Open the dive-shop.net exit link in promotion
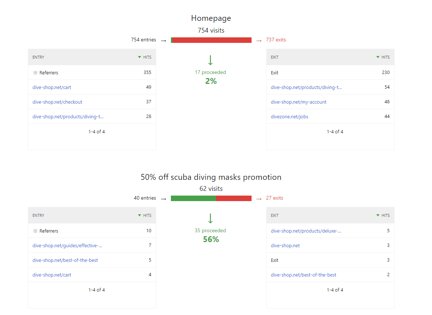Image resolution: width=432 pixels, height=315 pixels. [285, 245]
